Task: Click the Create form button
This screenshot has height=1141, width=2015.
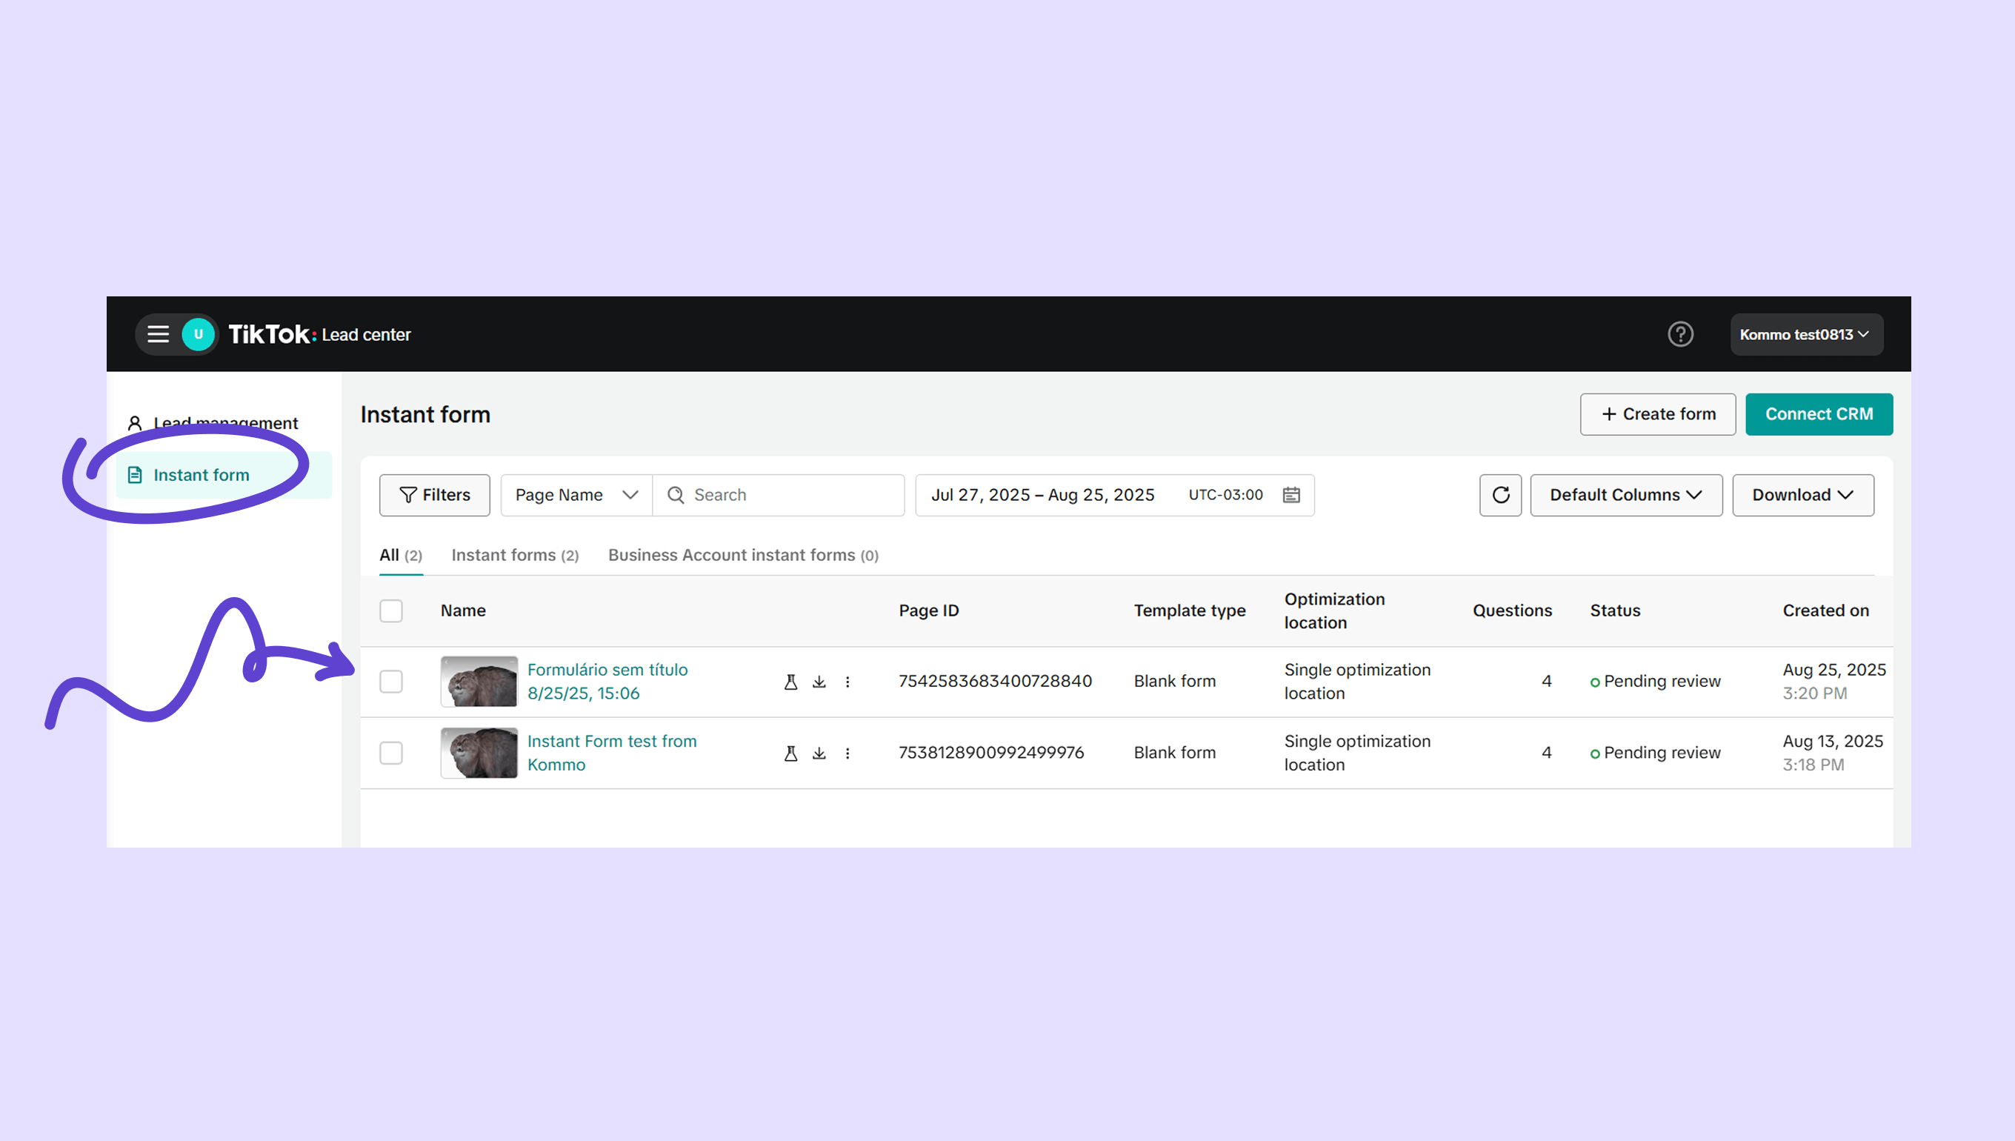Action: [x=1657, y=413]
